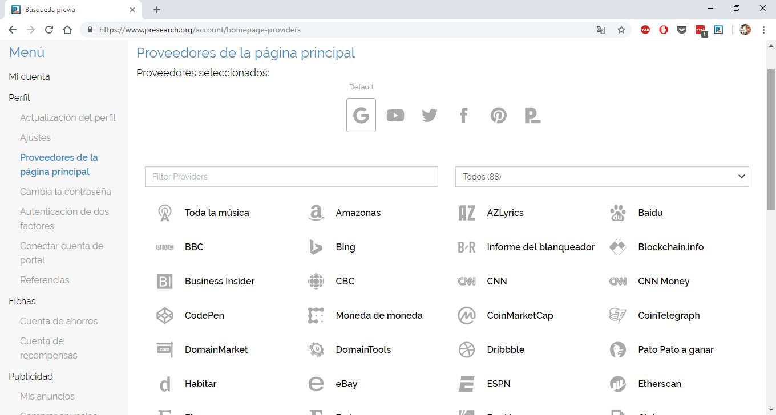Click the Publicidad sidebar heading
This screenshot has height=415, width=776.
31,376
